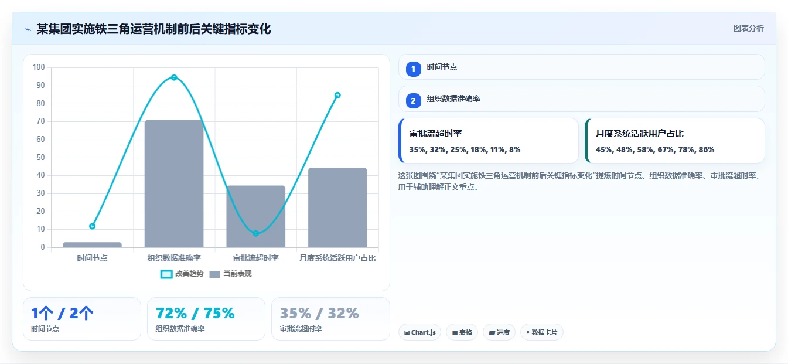This screenshot has width=788, height=364.
Task: Click the "72% / 75%" stat card
Action: tap(206, 319)
